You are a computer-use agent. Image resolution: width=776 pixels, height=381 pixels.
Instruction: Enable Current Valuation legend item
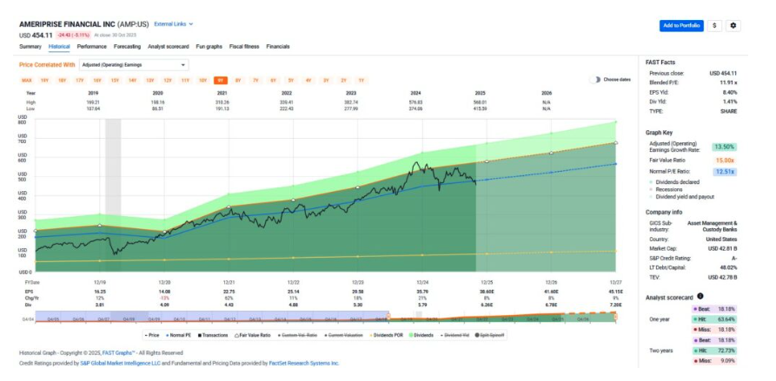pos(343,335)
